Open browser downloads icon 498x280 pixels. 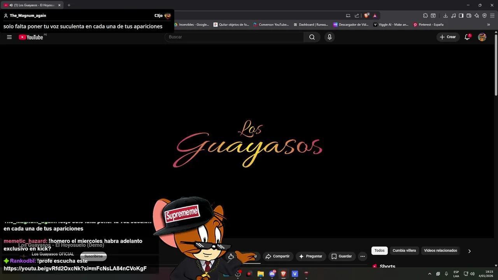click(445, 16)
